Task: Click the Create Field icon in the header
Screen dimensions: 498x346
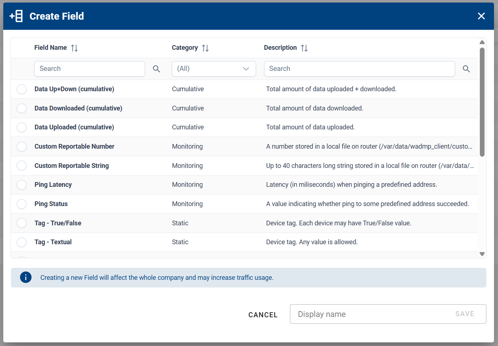Action: click(x=16, y=16)
